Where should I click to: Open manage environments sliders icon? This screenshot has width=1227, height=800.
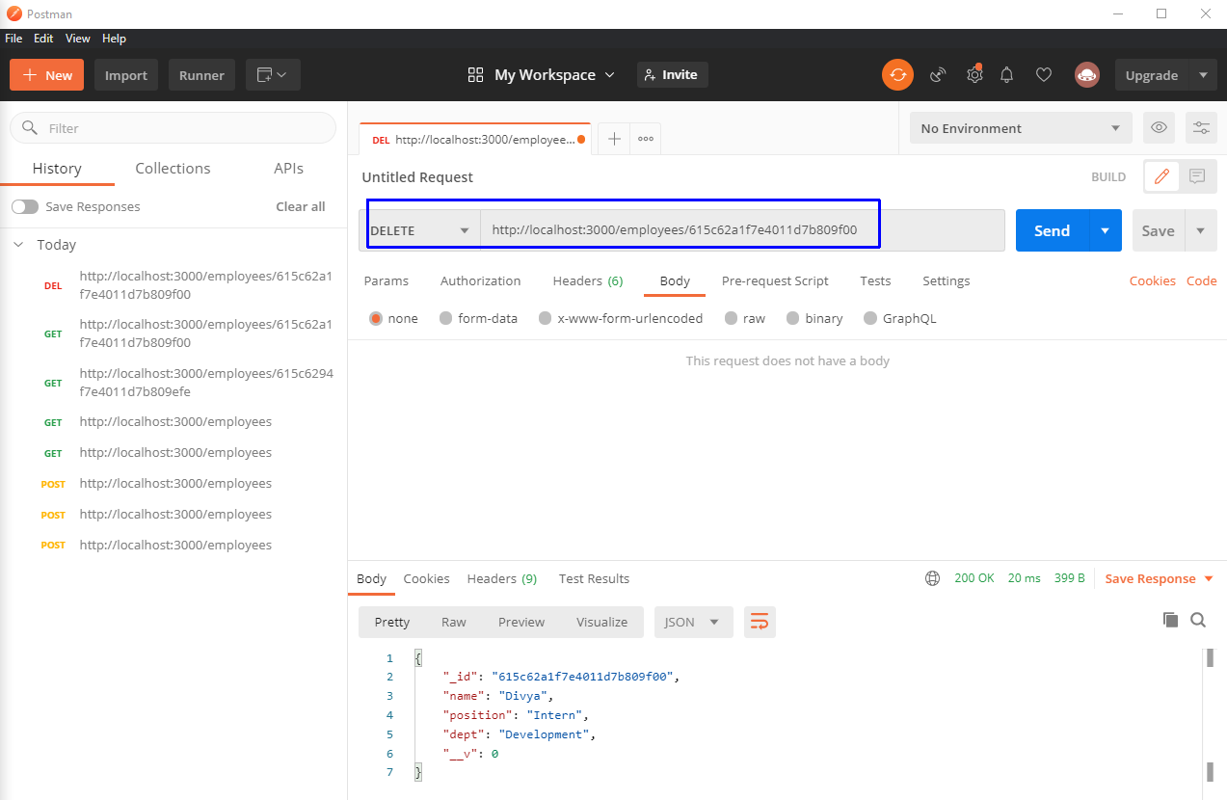(x=1201, y=127)
